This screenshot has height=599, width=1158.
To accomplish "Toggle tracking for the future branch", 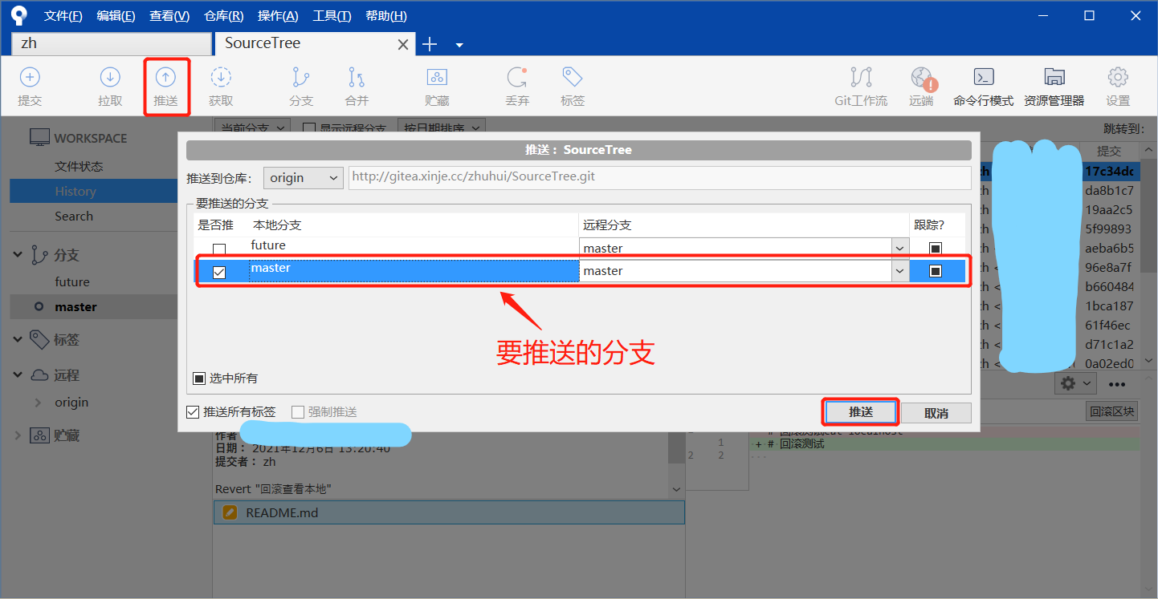I will coord(936,249).
